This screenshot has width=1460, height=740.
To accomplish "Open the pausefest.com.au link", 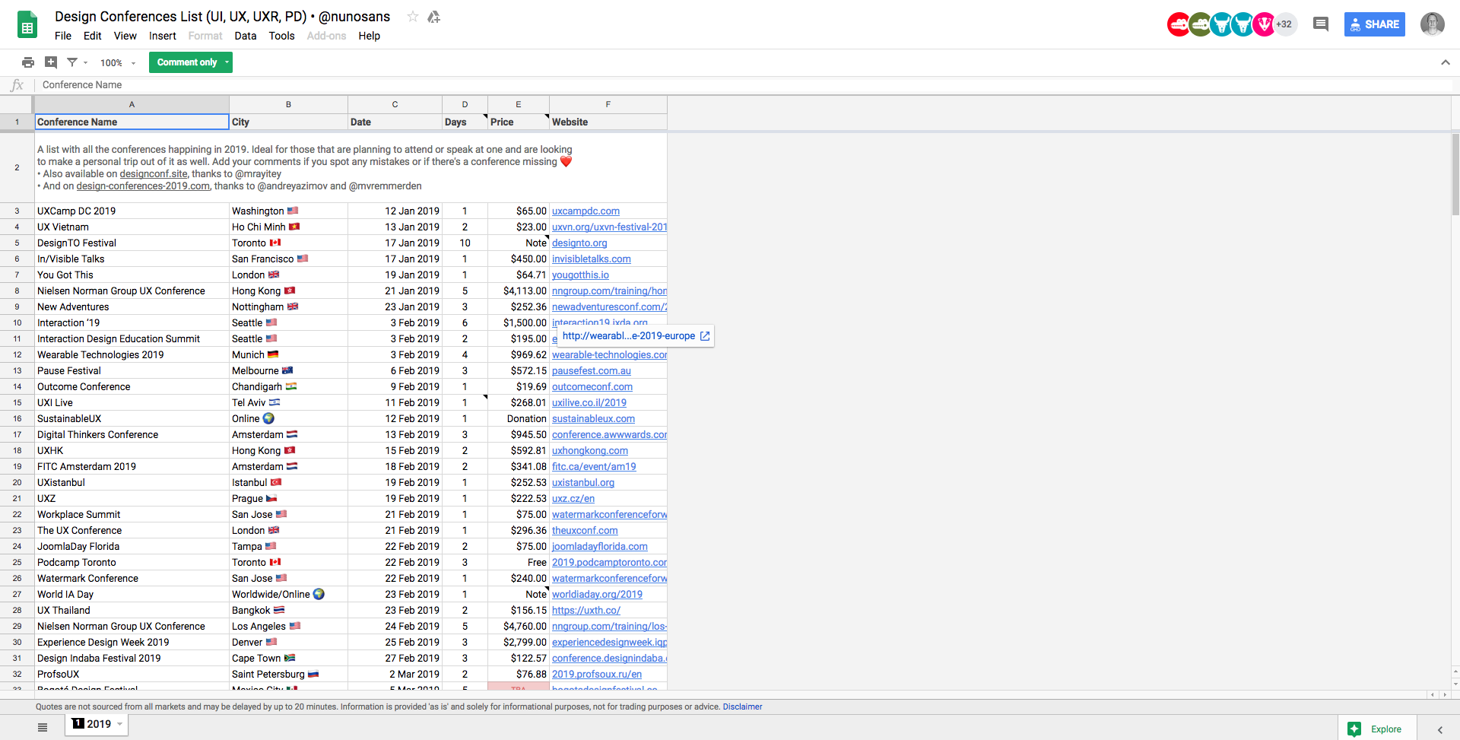I will point(592,371).
